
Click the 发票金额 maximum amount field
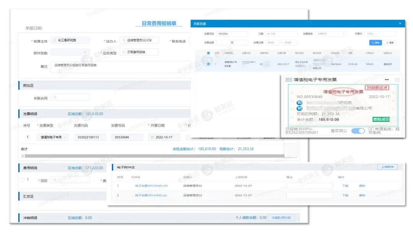pyautogui.click(x=241, y=42)
